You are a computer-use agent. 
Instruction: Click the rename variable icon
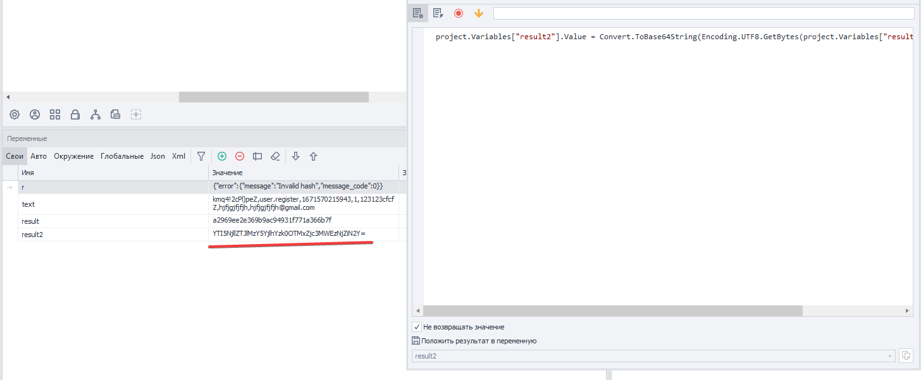pyautogui.click(x=257, y=156)
